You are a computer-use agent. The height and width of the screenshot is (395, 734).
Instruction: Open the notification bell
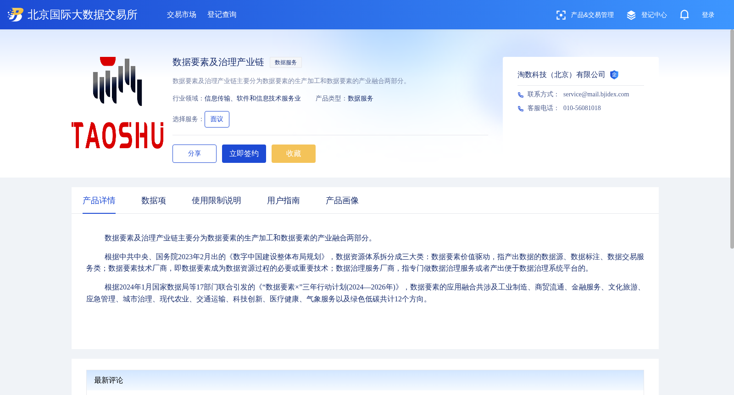[x=684, y=15]
